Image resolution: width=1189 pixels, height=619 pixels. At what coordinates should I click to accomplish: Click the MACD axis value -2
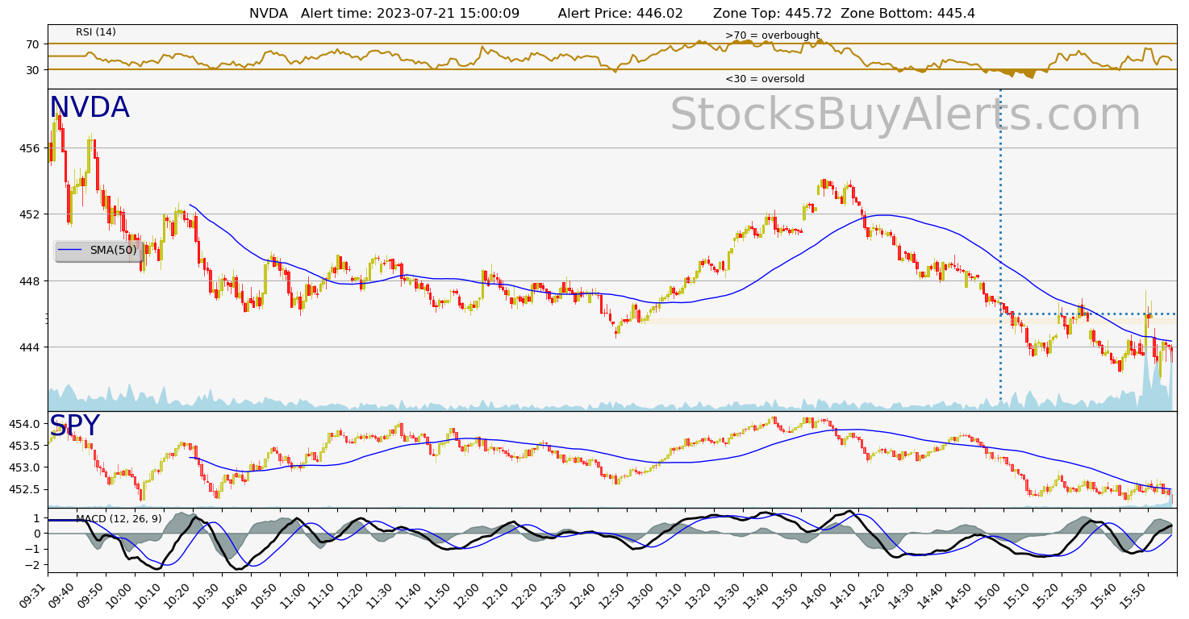click(x=33, y=565)
